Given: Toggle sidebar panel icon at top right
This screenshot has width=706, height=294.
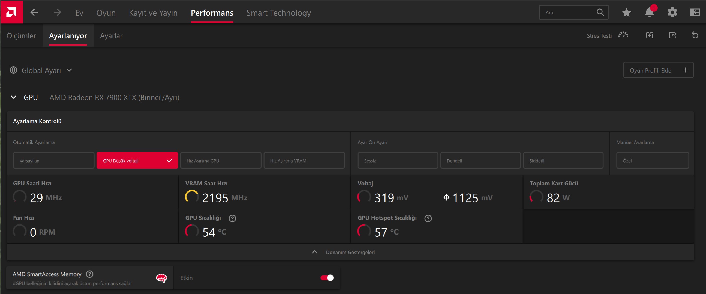Looking at the screenshot, I should [695, 12].
